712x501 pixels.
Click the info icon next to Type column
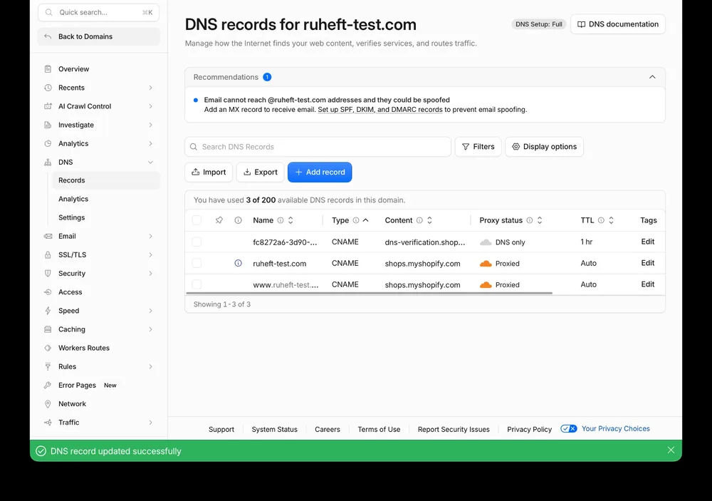coord(356,220)
